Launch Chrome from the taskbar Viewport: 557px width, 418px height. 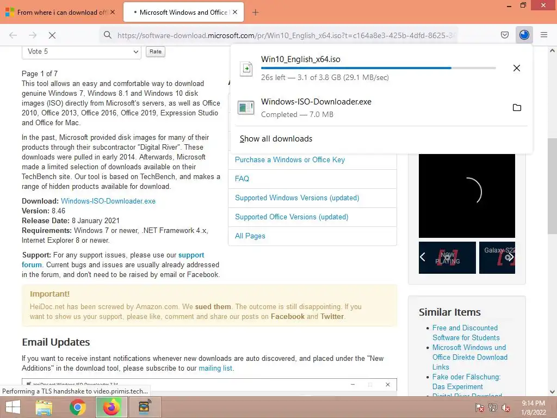coord(78,407)
